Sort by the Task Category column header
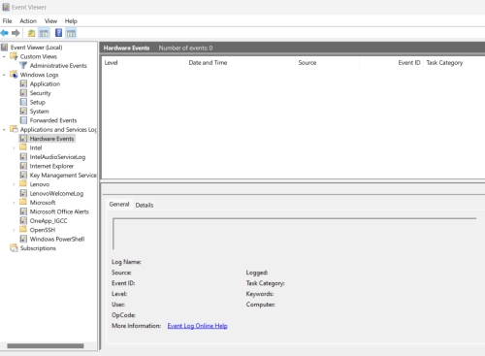 click(454, 62)
